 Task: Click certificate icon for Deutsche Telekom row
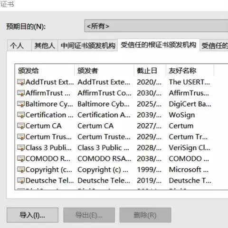(x=21, y=181)
